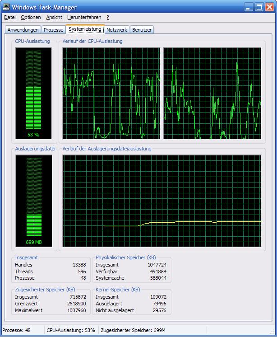The image size is (277, 337).
Task: Open the ? help menu
Action: click(108, 17)
